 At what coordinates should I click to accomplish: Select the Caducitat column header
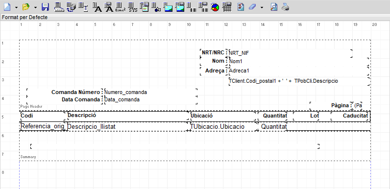coord(349,116)
